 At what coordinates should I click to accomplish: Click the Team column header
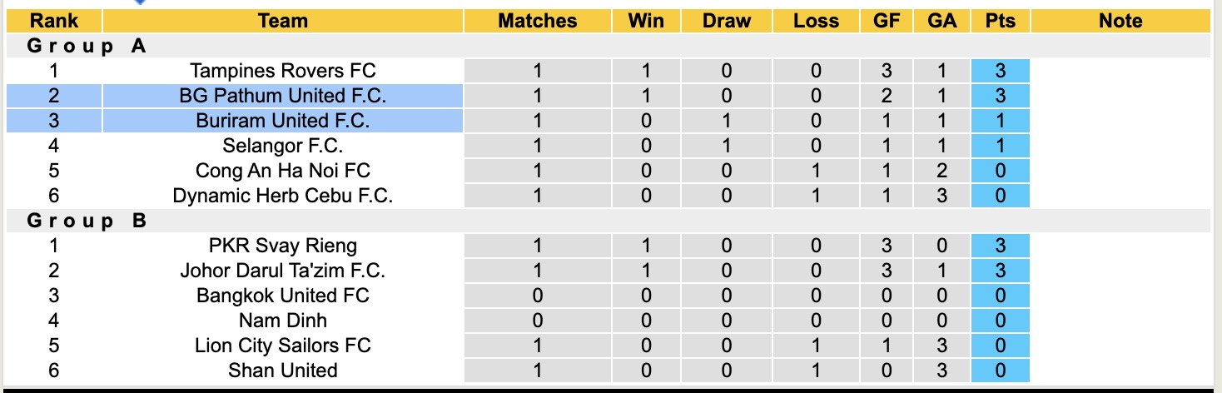click(282, 21)
